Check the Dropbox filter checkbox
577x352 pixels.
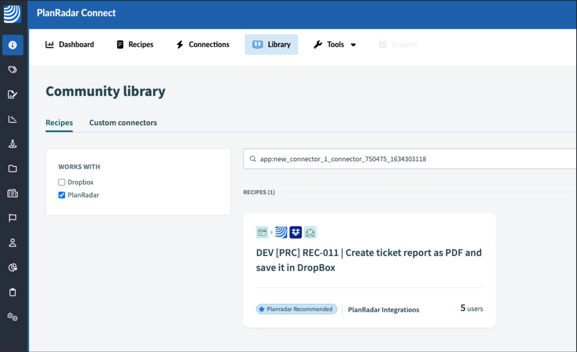click(x=62, y=182)
